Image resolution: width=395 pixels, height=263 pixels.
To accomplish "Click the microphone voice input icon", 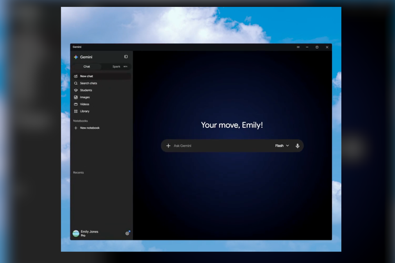I will (x=298, y=146).
